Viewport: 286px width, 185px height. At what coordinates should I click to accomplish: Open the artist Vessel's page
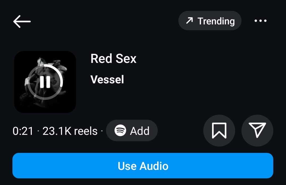click(x=107, y=79)
